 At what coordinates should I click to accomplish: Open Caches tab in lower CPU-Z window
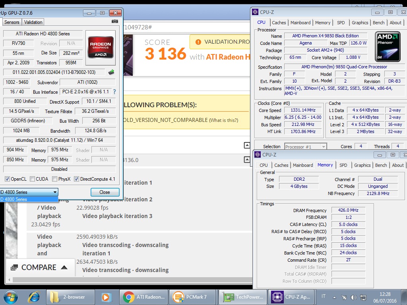coord(281,165)
